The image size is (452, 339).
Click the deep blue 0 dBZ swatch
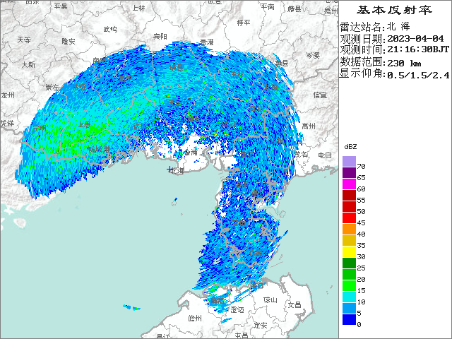click(x=349, y=319)
